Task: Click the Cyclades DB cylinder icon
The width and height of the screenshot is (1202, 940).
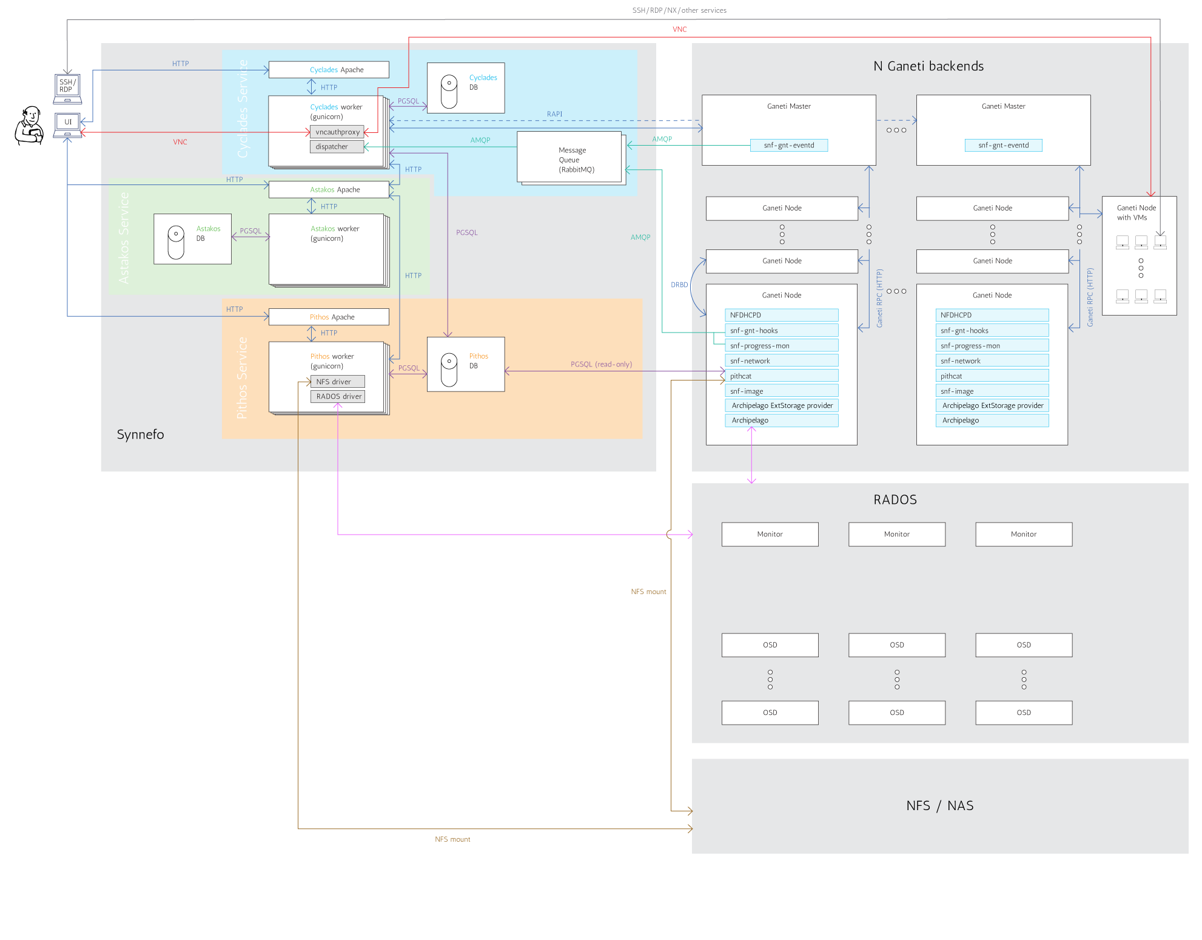Action: pos(449,92)
